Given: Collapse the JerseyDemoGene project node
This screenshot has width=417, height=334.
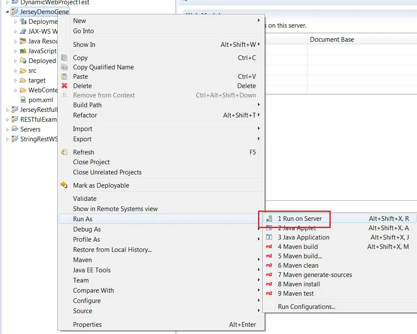Looking at the screenshot, I should [7, 12].
